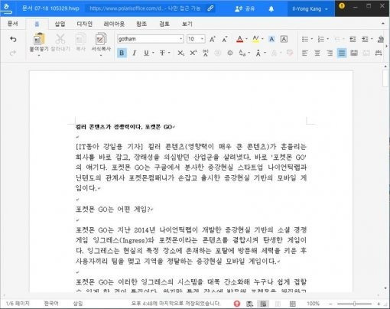This screenshot has height=309, width=390.
Task: Toggle Bold formatting
Action: (122, 53)
